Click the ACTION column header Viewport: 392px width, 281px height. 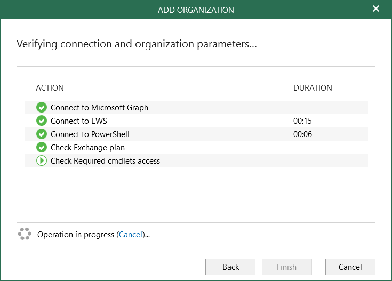click(x=50, y=88)
